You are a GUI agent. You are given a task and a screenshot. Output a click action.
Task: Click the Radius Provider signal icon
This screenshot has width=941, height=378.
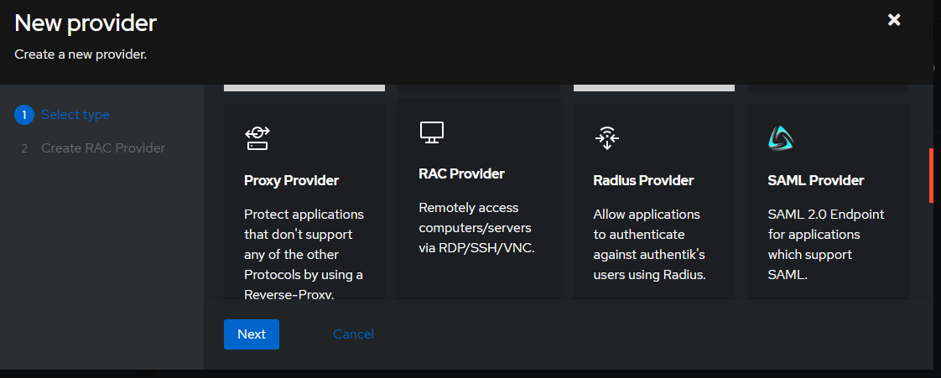click(606, 138)
